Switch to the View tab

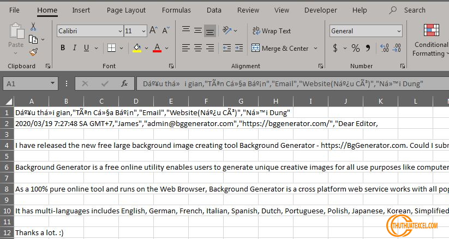tap(282, 10)
